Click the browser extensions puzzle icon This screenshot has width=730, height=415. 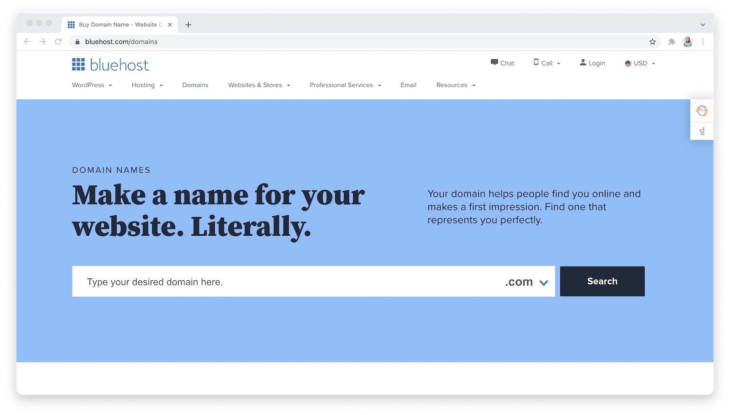tap(672, 42)
